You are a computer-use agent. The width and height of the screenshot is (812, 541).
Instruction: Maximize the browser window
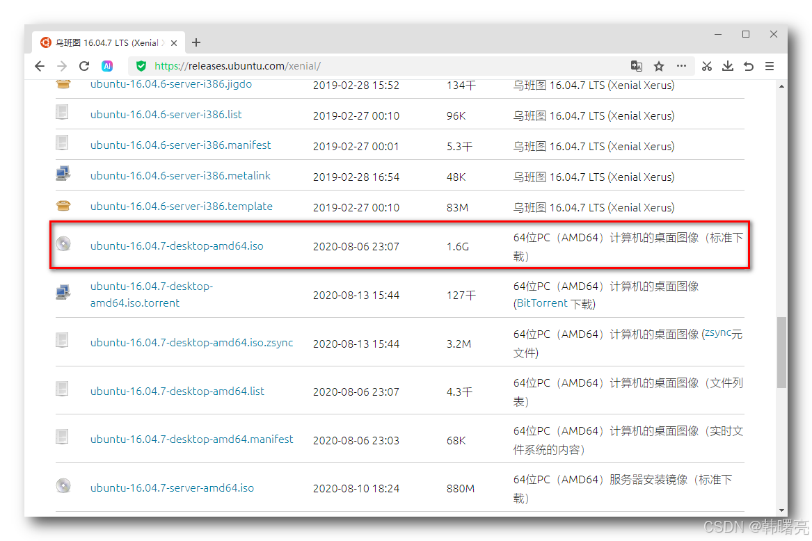(746, 34)
